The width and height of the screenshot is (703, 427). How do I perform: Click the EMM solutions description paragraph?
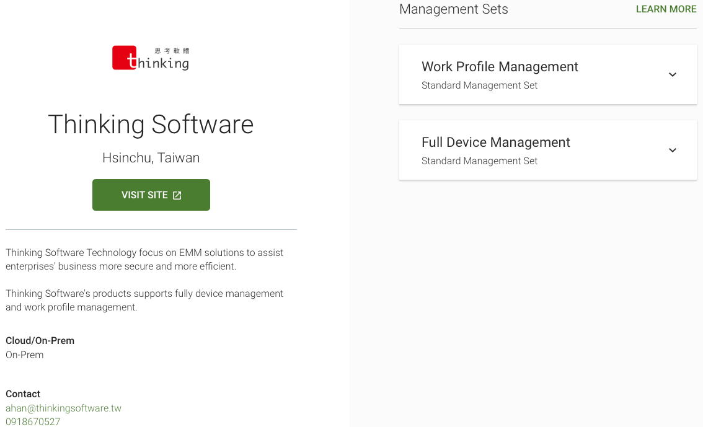point(144,260)
